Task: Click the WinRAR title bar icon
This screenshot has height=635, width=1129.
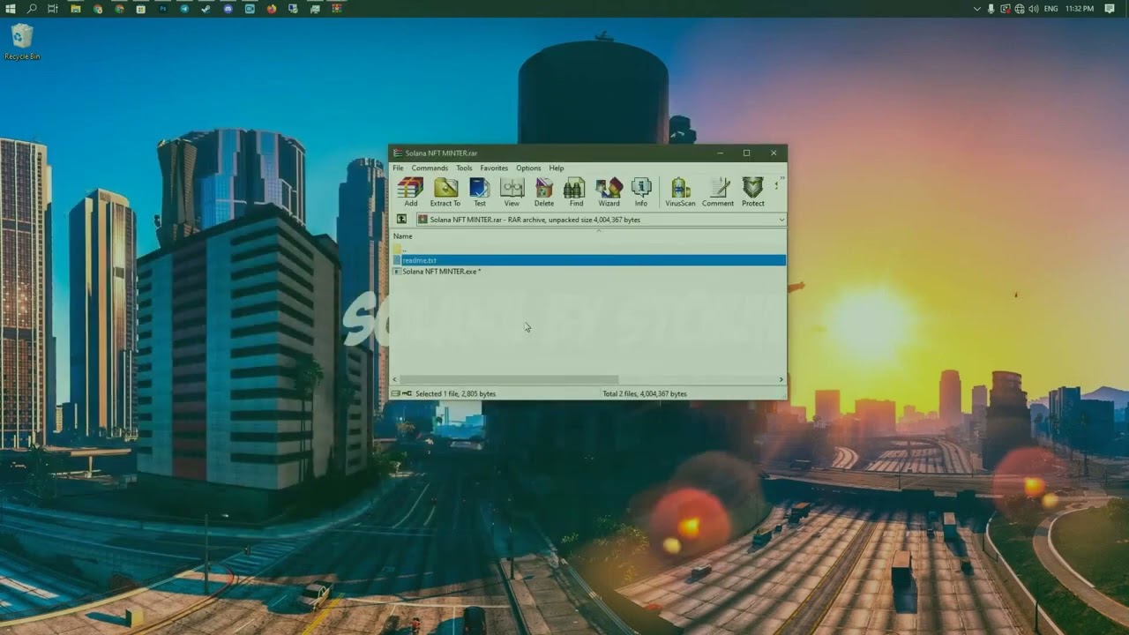Action: tap(398, 153)
